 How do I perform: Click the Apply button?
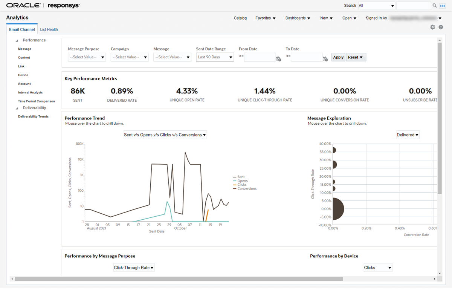tap(338, 57)
